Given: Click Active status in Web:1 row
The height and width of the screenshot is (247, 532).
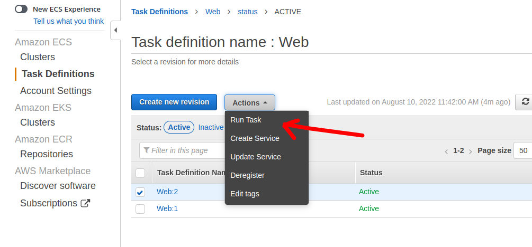Looking at the screenshot, I should [369, 209].
